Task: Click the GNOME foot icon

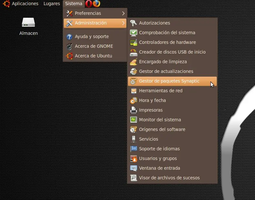Action: 69,46
